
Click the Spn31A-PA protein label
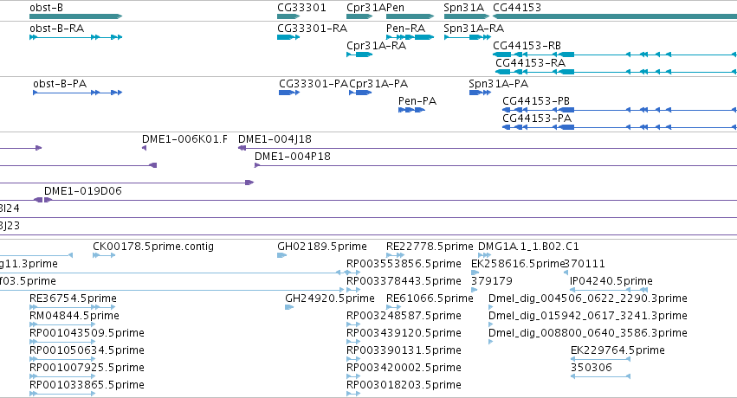[498, 84]
